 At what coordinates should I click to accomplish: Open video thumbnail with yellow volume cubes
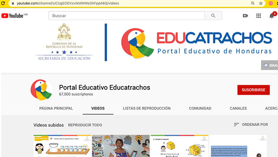point(179,146)
